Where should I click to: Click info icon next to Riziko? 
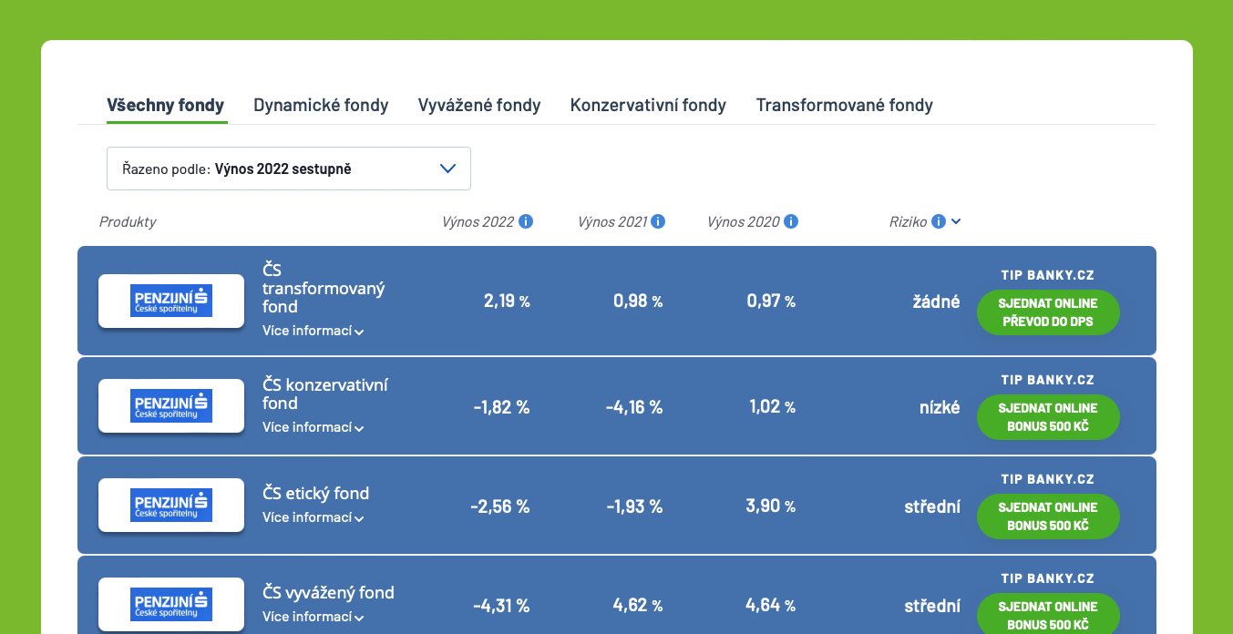tap(939, 221)
